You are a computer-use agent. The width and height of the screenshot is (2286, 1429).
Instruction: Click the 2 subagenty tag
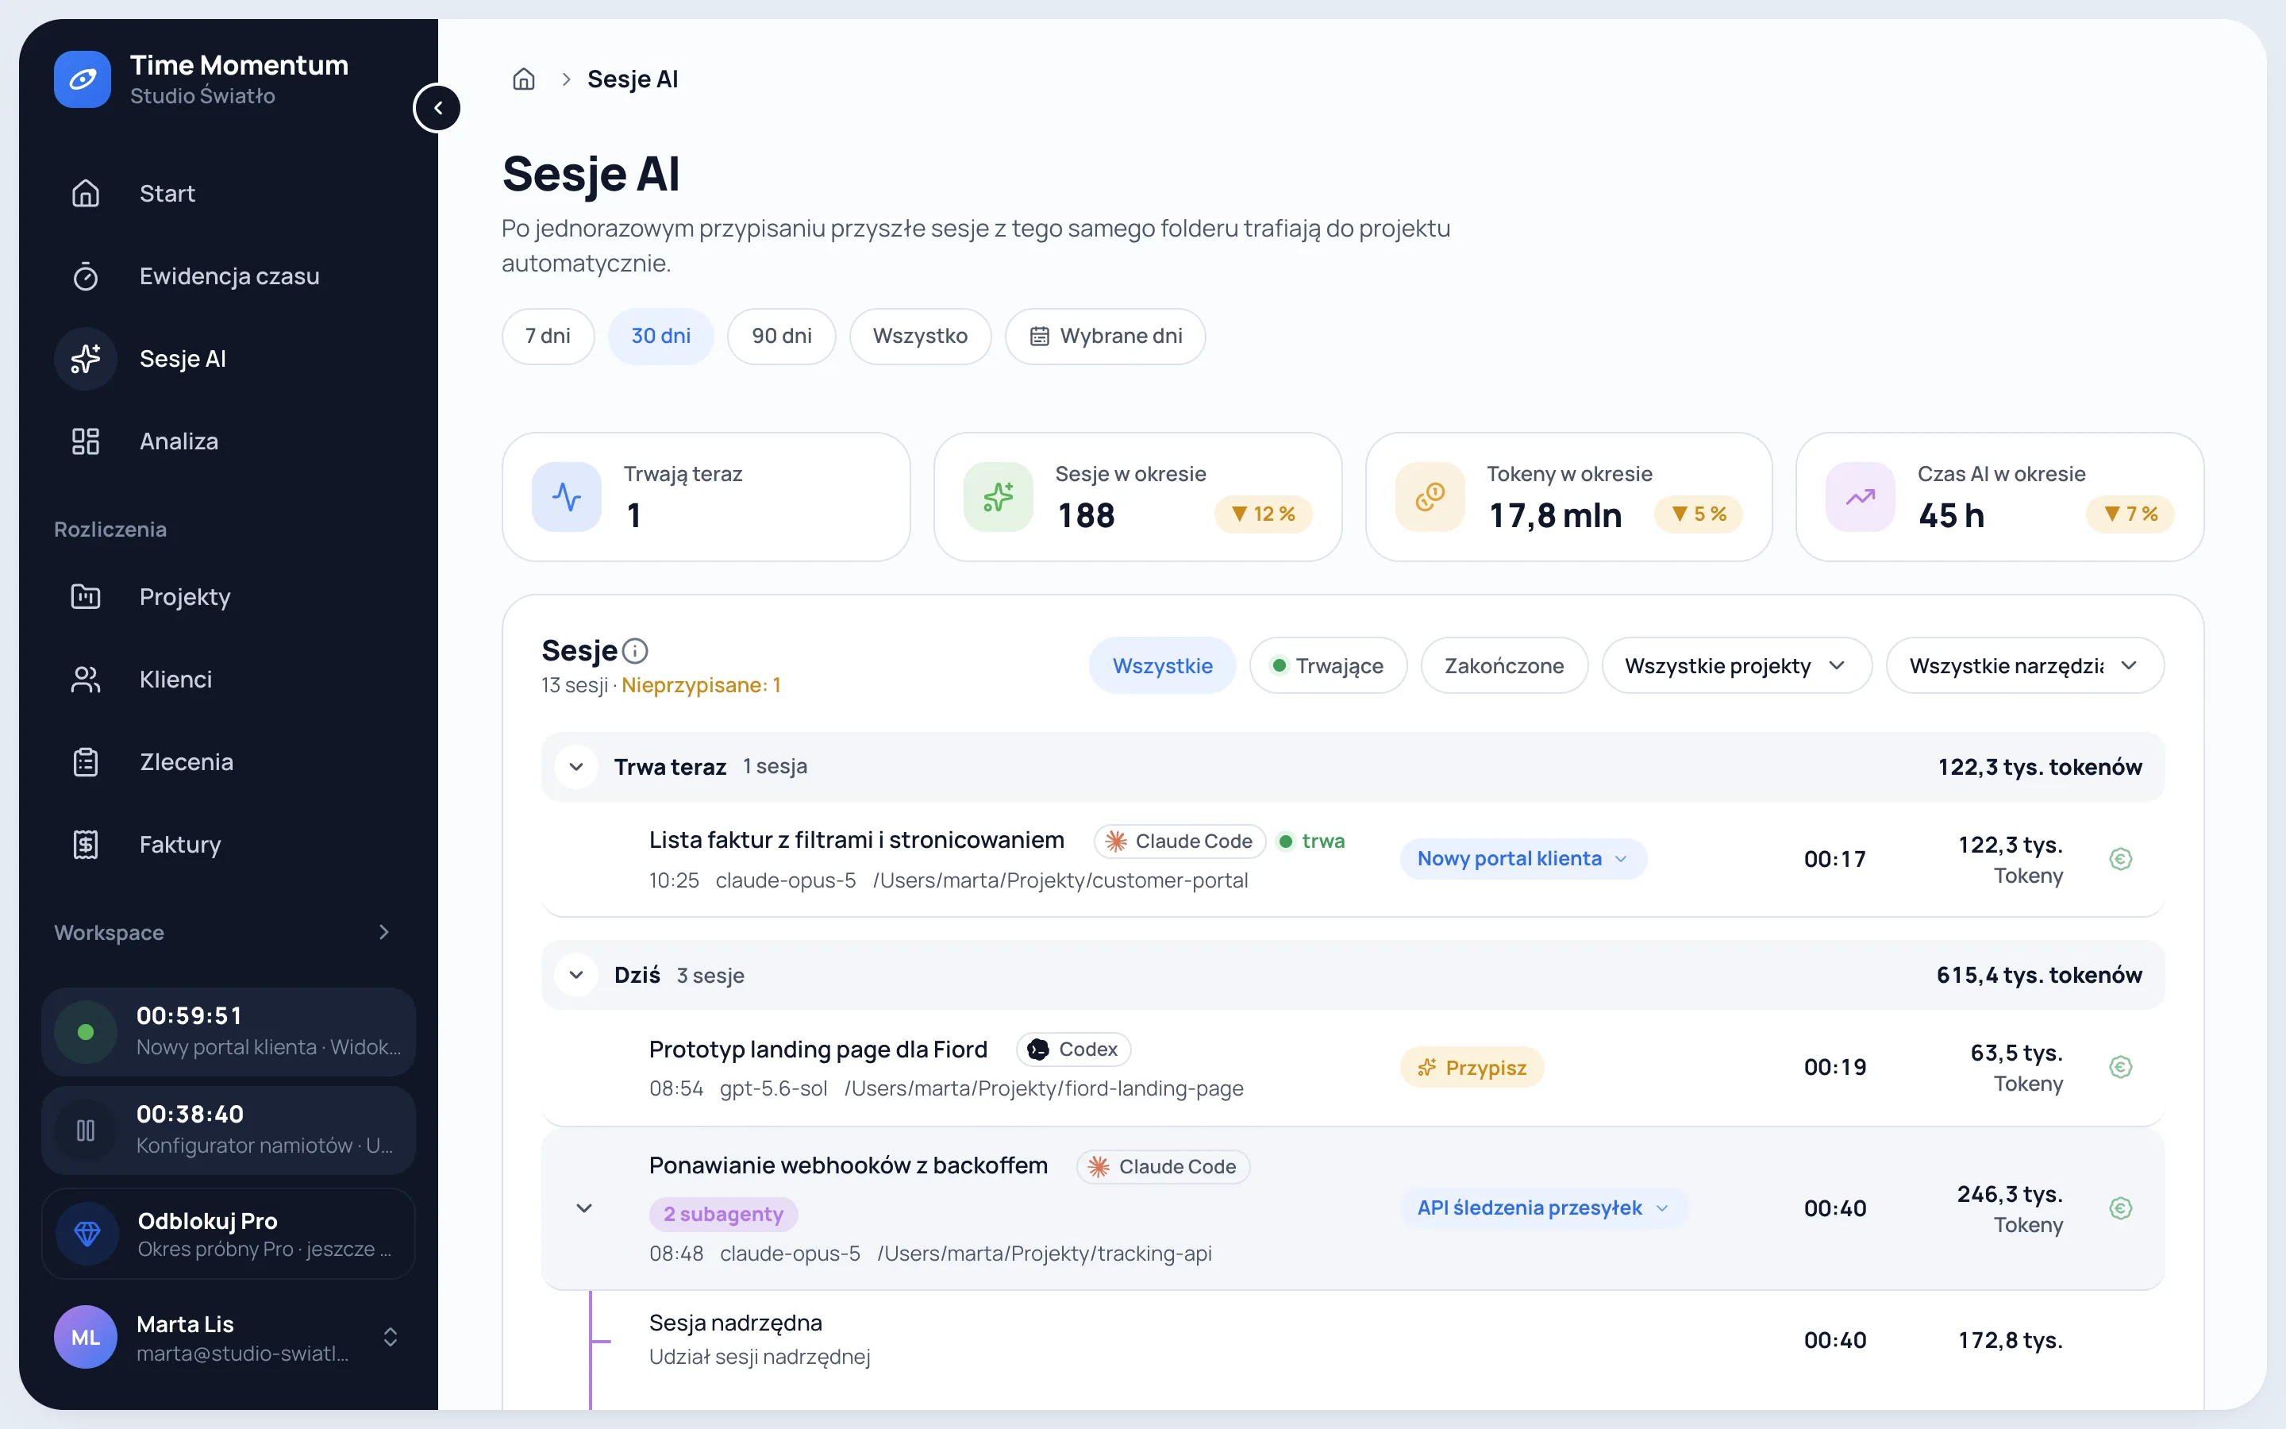click(x=724, y=1215)
